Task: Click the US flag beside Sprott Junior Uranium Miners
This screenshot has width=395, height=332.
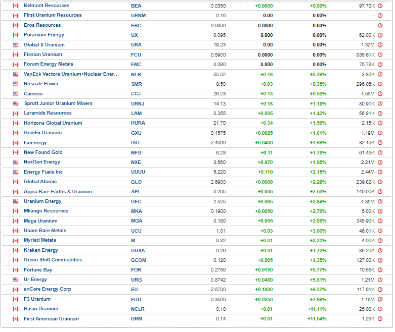Action: point(16,103)
